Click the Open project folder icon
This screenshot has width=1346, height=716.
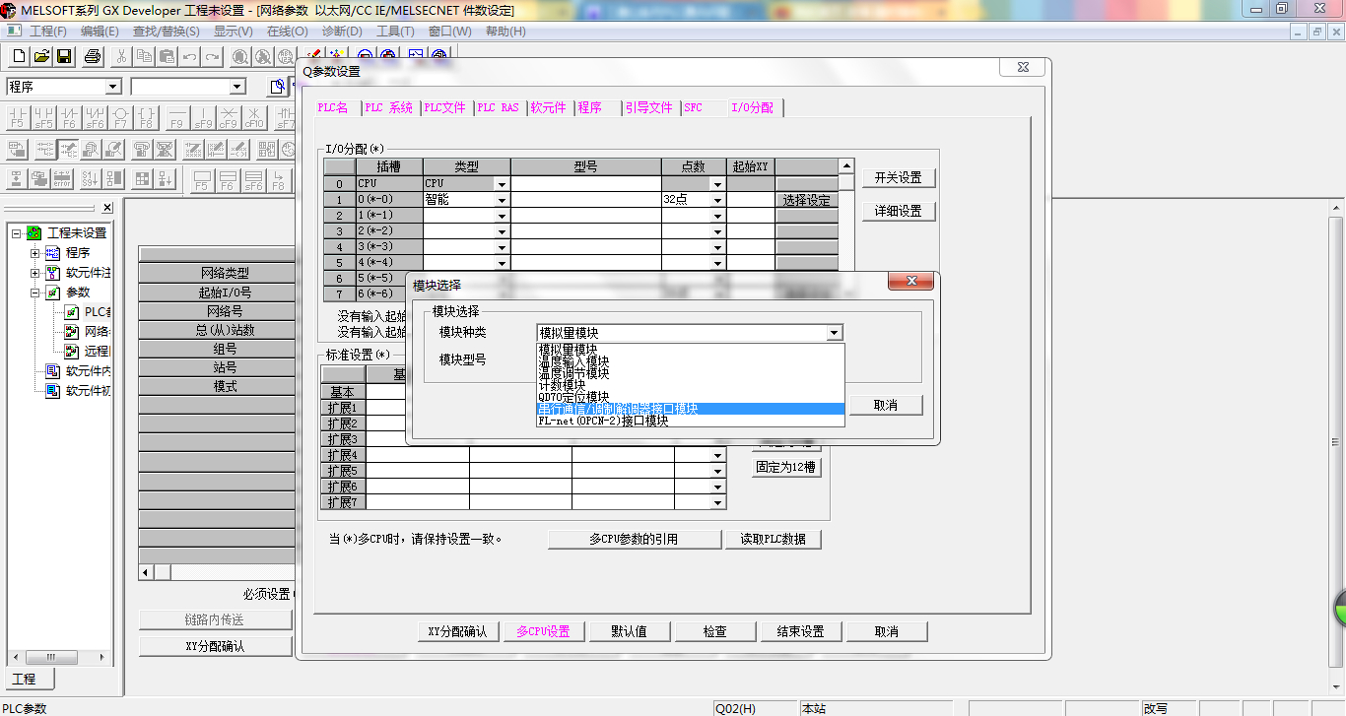click(41, 57)
